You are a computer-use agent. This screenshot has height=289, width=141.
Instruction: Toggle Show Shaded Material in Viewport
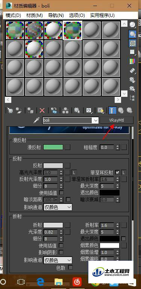(x=100, y=110)
